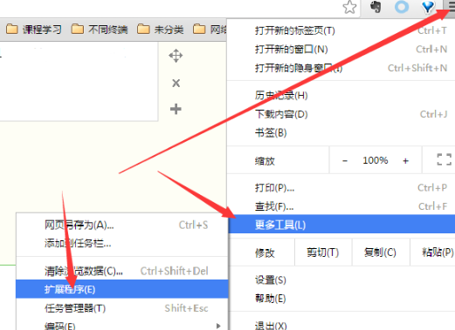The width and height of the screenshot is (455, 330).
Task: Expand the 编码(E) submenu arrow
Action: coord(218,326)
